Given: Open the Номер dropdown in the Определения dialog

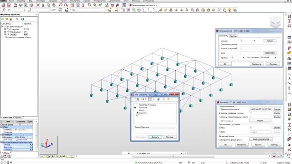Looking at the screenshot, I should tap(254, 41).
